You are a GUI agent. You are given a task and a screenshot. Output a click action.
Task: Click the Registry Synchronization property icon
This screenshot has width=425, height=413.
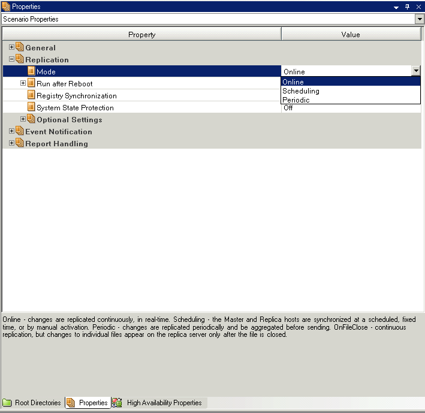[x=31, y=95]
